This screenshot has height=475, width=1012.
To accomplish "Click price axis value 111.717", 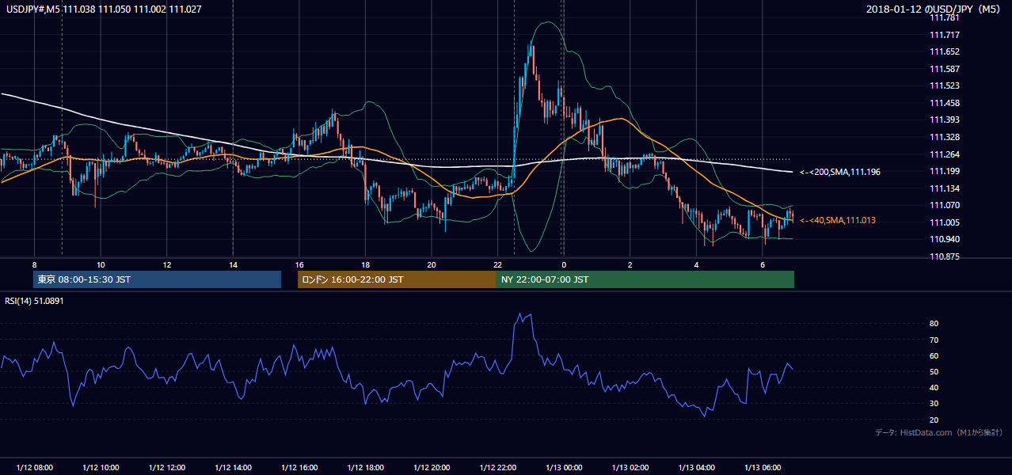I will tap(944, 35).
